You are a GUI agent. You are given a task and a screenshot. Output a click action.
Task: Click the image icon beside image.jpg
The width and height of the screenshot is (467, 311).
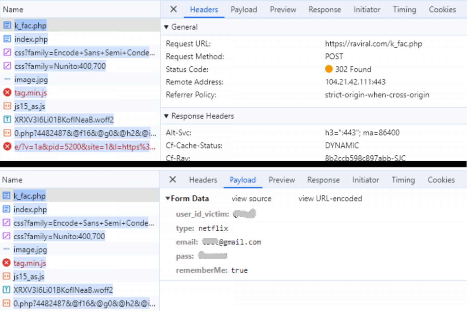point(7,79)
